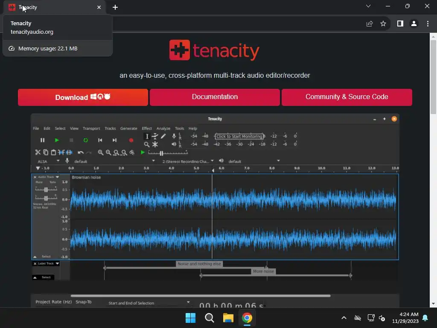Toggle Solo on the audio track

(52, 182)
